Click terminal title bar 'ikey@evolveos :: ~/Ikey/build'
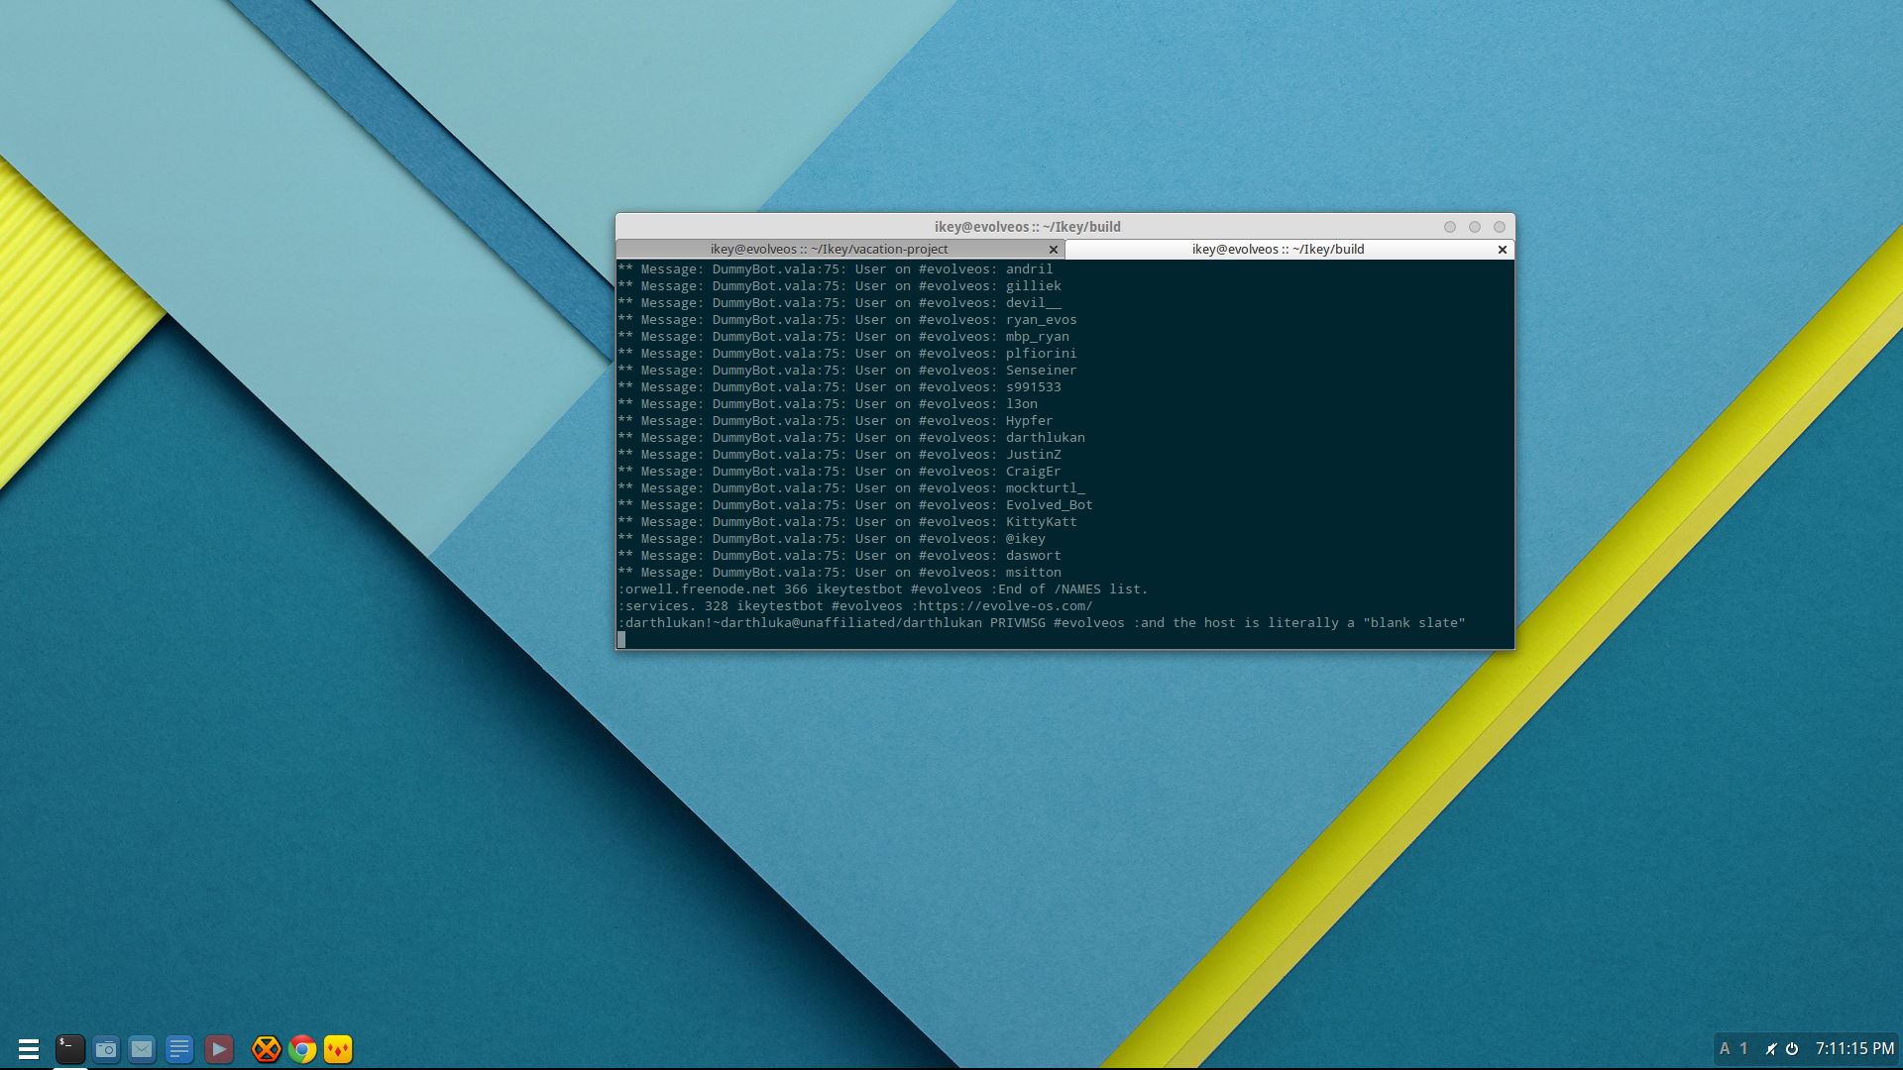Screen dimensions: 1903x1070 tap(1027, 227)
